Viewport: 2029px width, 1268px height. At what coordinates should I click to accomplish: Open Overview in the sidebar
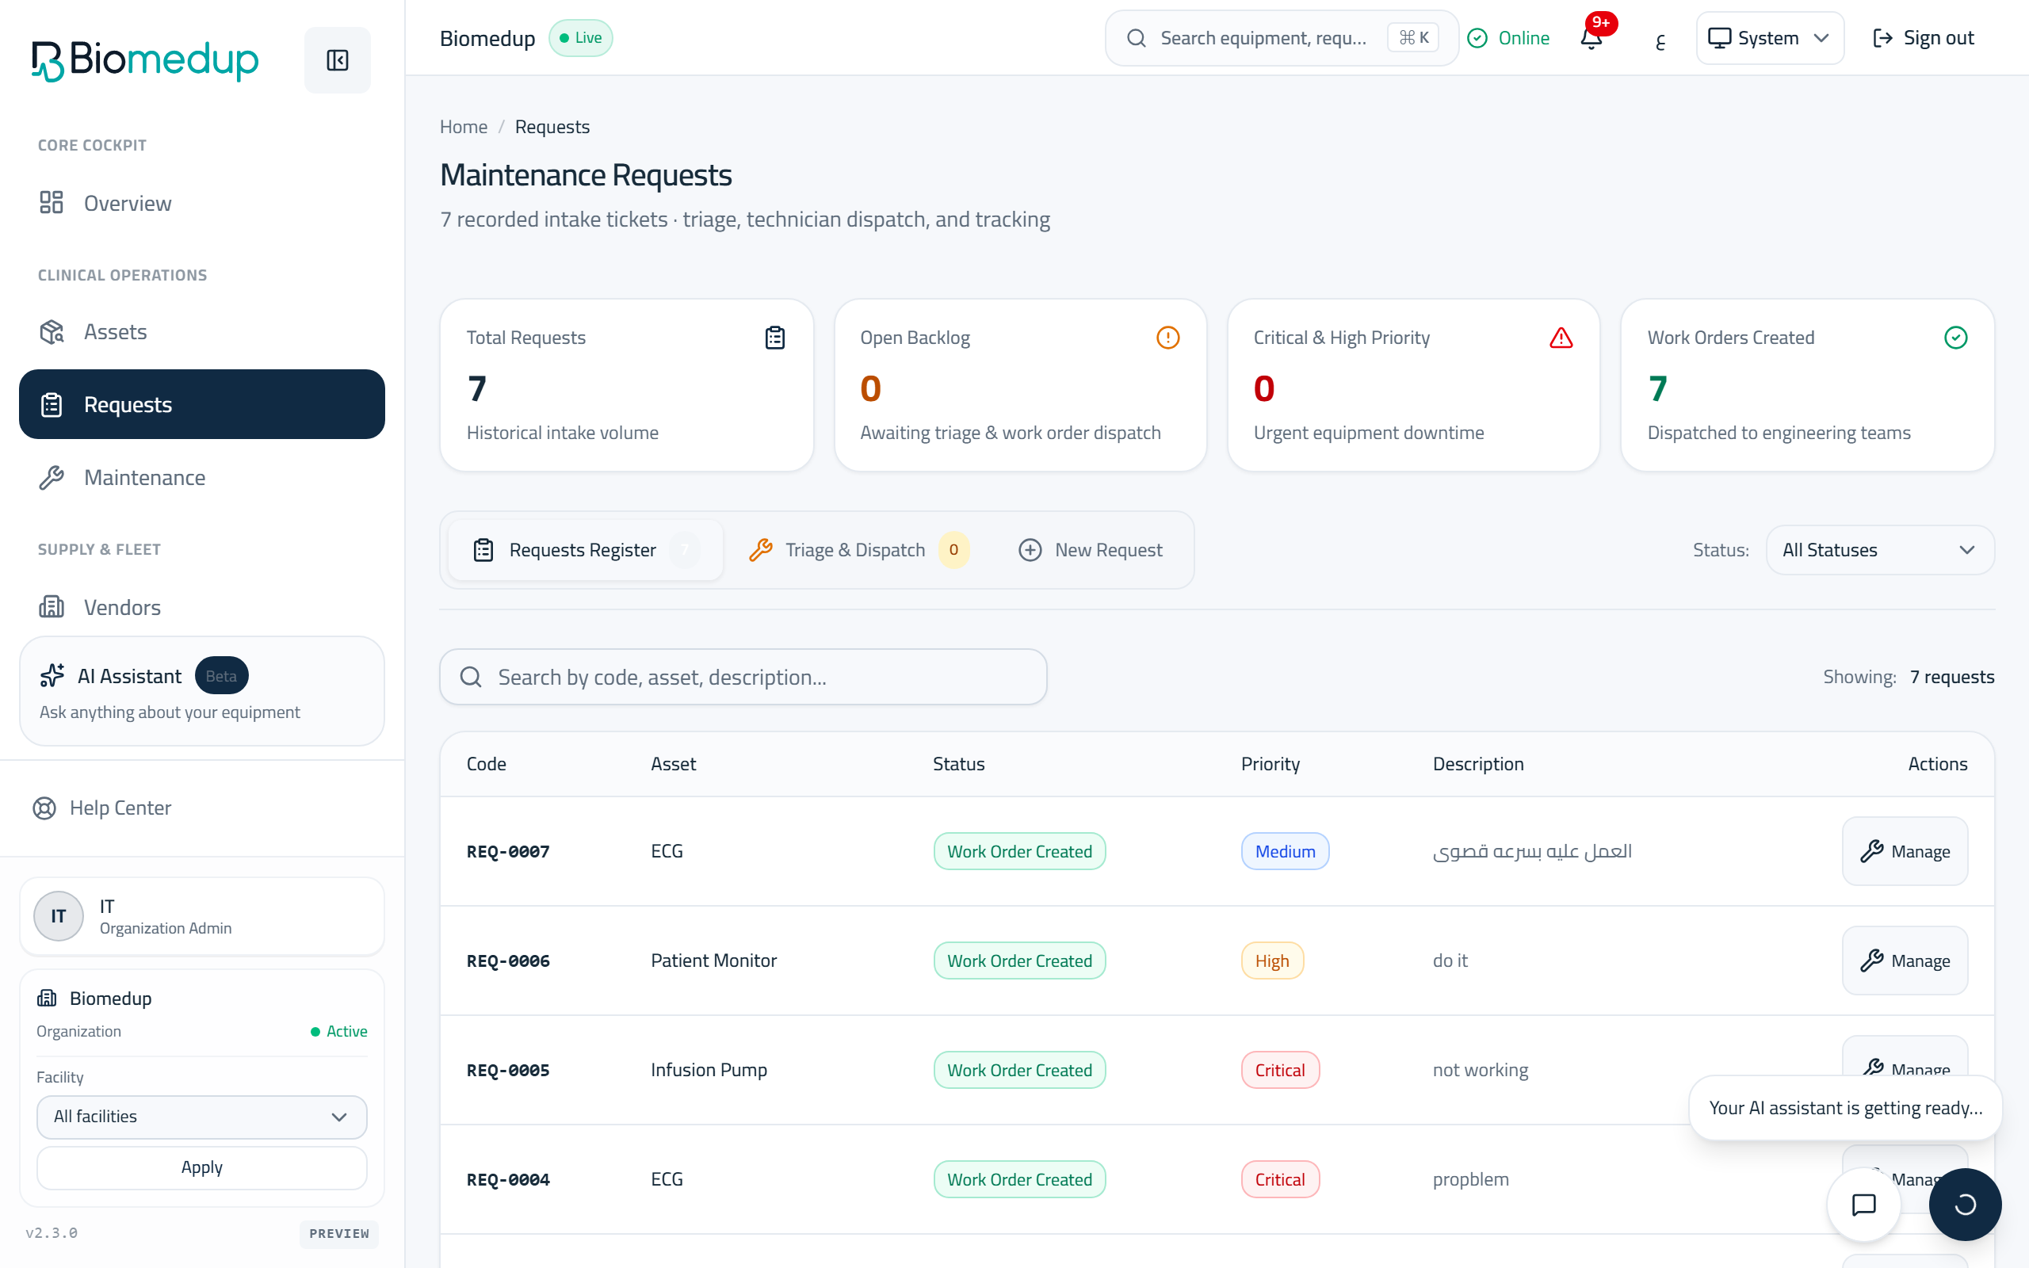pos(202,203)
